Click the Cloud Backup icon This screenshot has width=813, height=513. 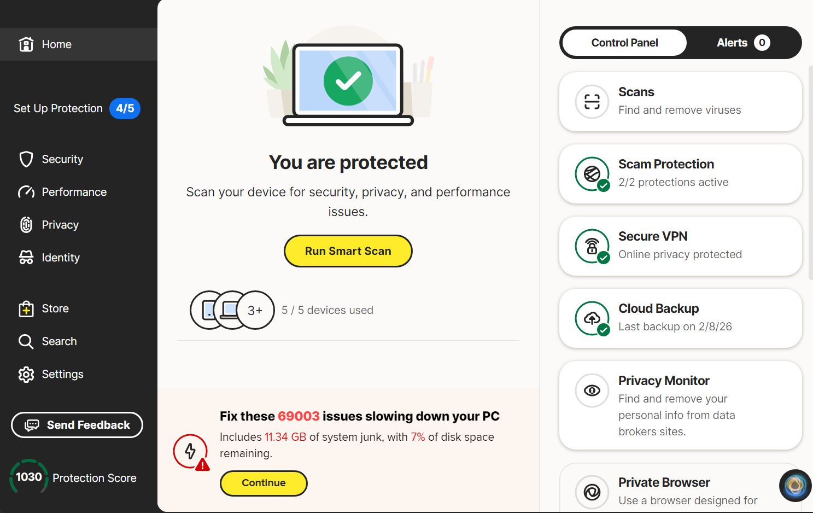(x=592, y=318)
